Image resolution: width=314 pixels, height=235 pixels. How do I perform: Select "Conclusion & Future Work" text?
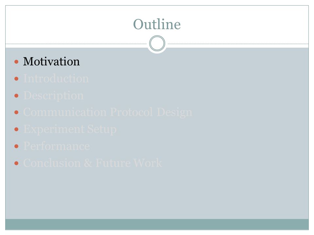coord(93,163)
